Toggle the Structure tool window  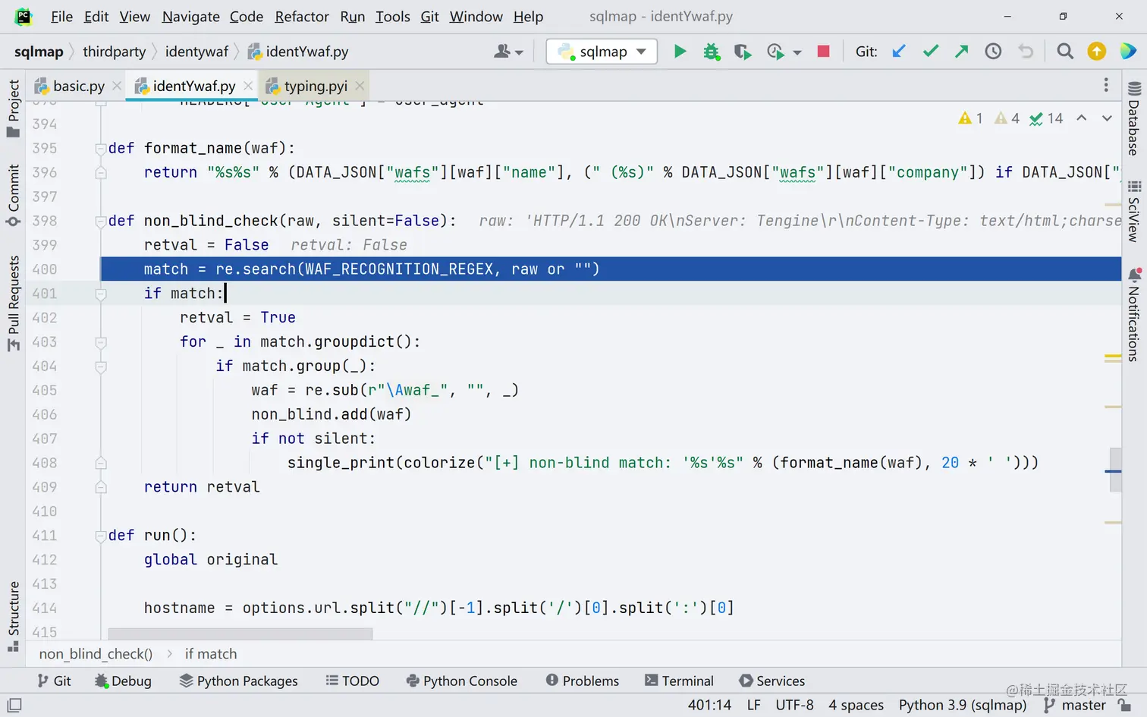[x=13, y=616]
